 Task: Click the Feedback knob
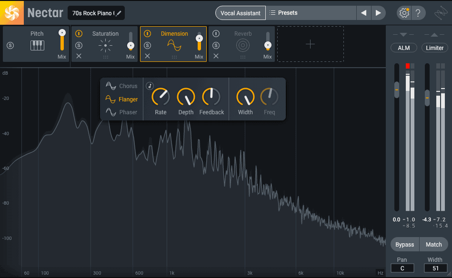211,97
